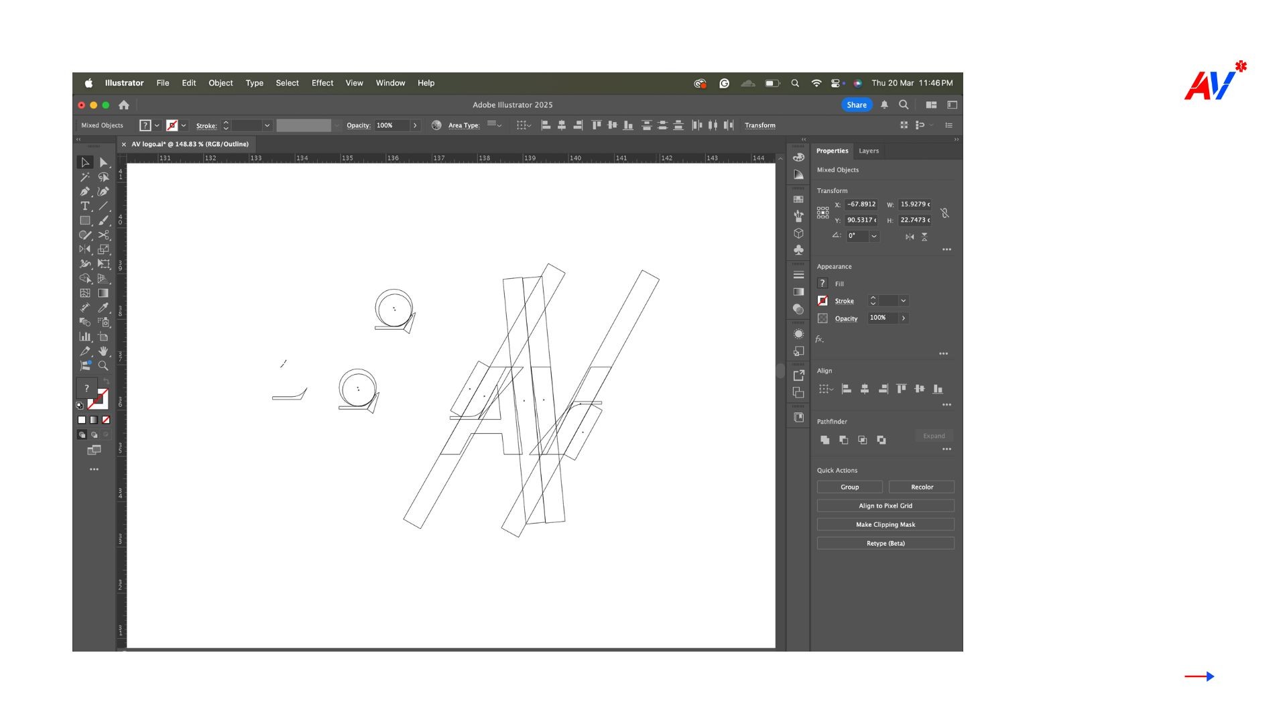Choose the Scissors tool
This screenshot has height=724, width=1287.
coord(103,235)
